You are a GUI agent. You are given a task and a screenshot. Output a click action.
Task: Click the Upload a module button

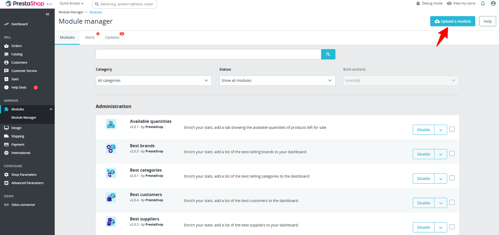(x=453, y=21)
